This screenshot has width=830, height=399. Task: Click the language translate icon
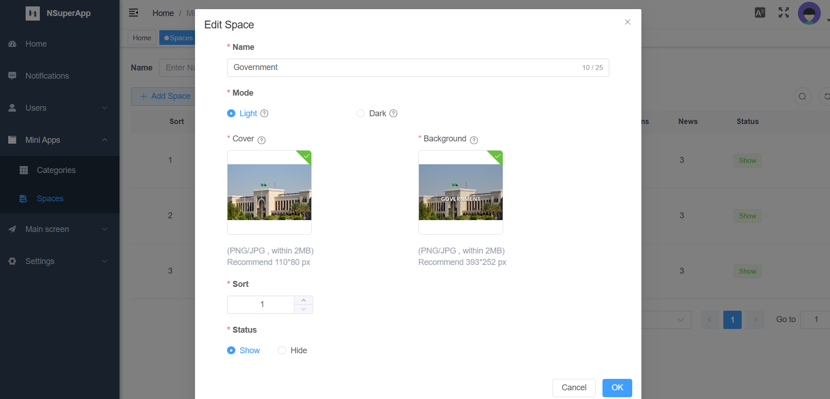click(760, 13)
